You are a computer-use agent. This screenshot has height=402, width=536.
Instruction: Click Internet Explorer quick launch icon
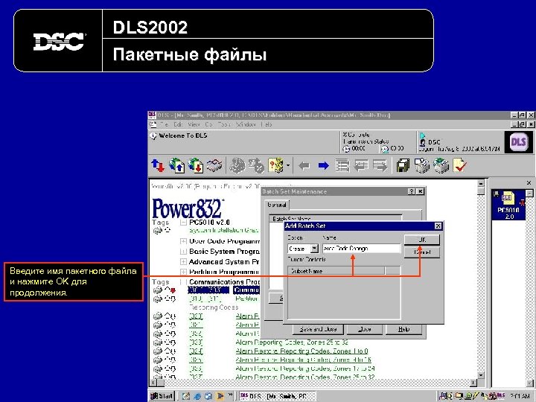click(x=197, y=396)
